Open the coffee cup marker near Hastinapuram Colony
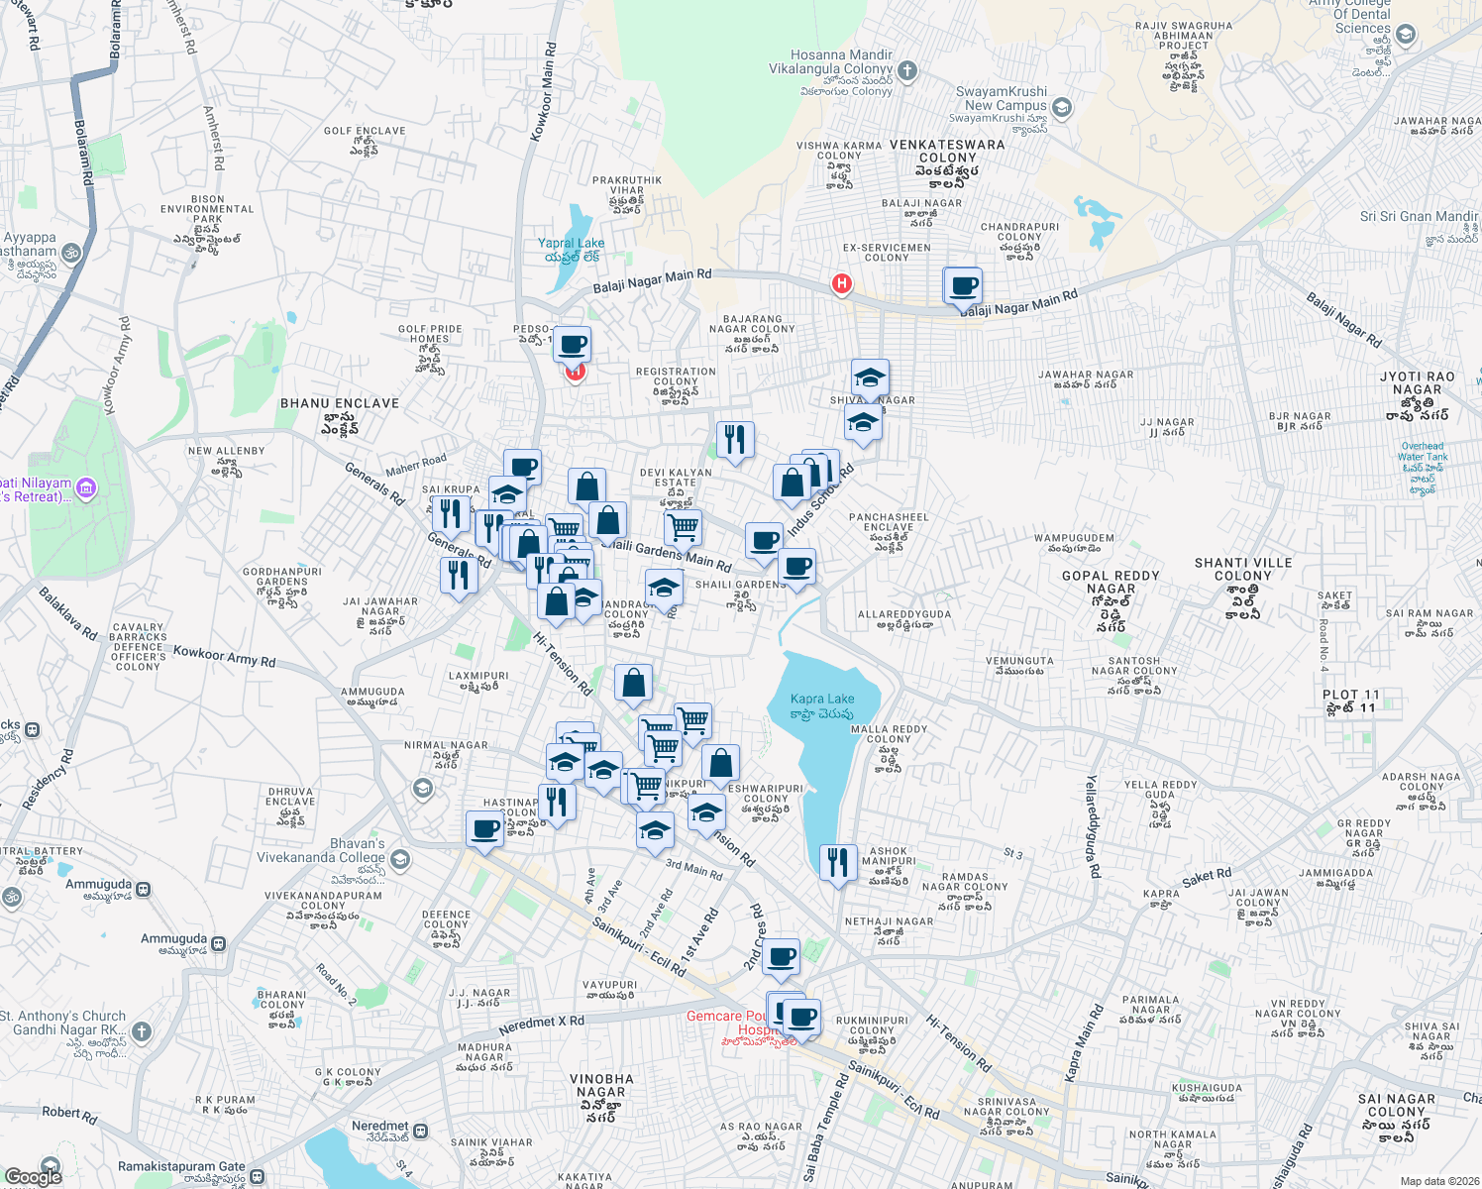Screen dimensions: 1482x1189 point(484,830)
